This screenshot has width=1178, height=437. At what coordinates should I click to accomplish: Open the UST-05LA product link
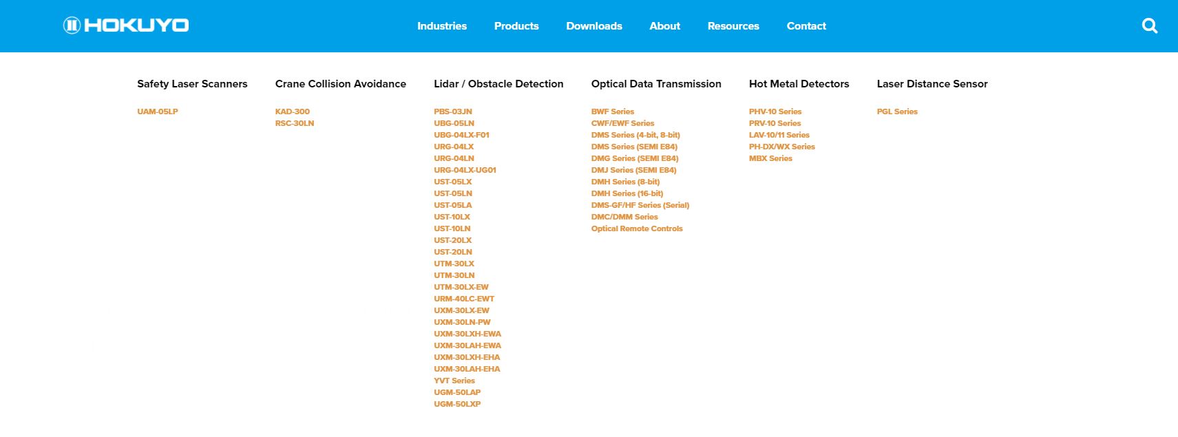pyautogui.click(x=452, y=205)
